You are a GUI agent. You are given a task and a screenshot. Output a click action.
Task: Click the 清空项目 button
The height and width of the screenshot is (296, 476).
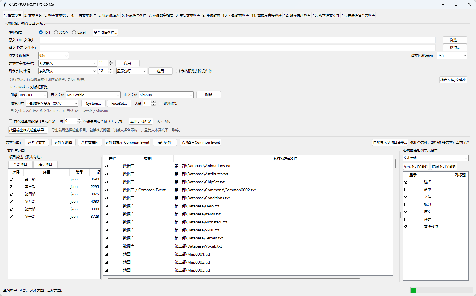pos(45,165)
